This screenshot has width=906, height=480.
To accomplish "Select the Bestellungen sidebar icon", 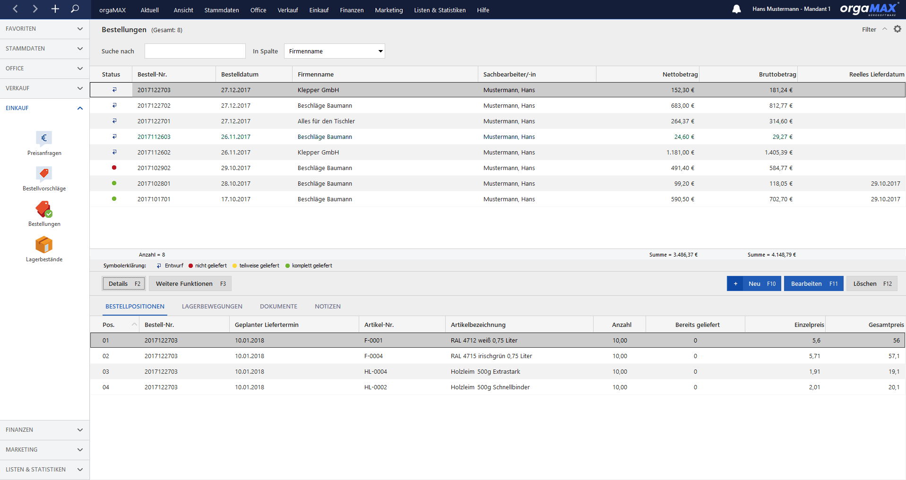I will 44,214.
